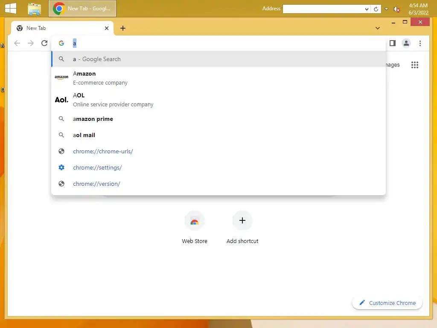Open File Explorer from the taskbar
This screenshot has width=437, height=328.
34,9
